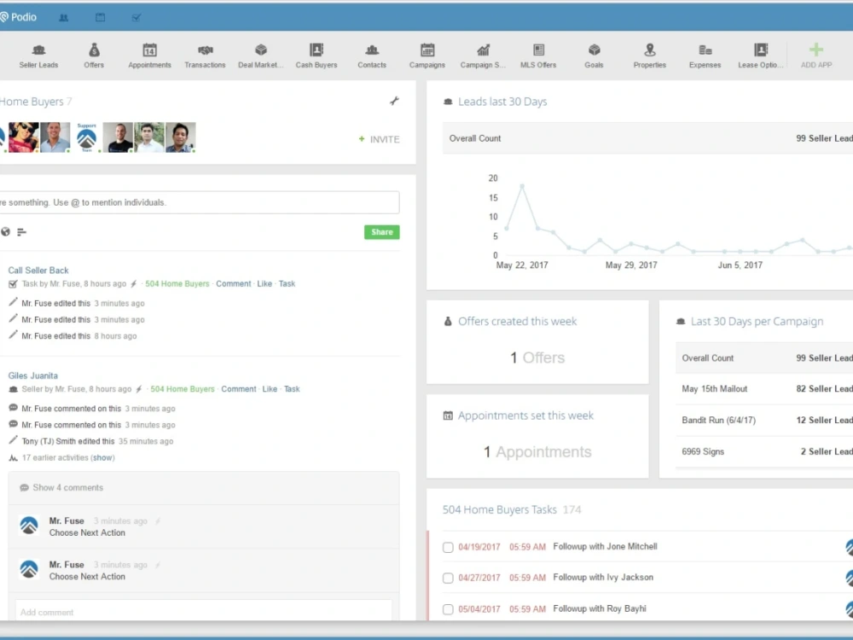Click the 1 Offers count
Viewport: 853px width, 640px height.
(x=537, y=358)
